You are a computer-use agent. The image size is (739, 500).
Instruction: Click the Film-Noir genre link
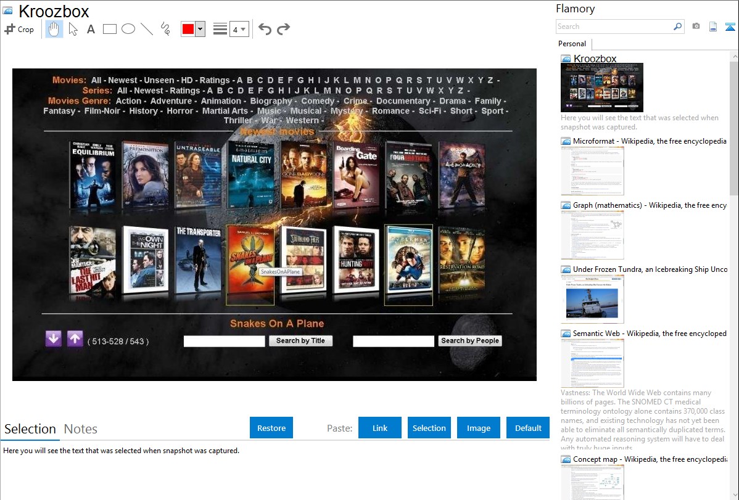click(102, 111)
